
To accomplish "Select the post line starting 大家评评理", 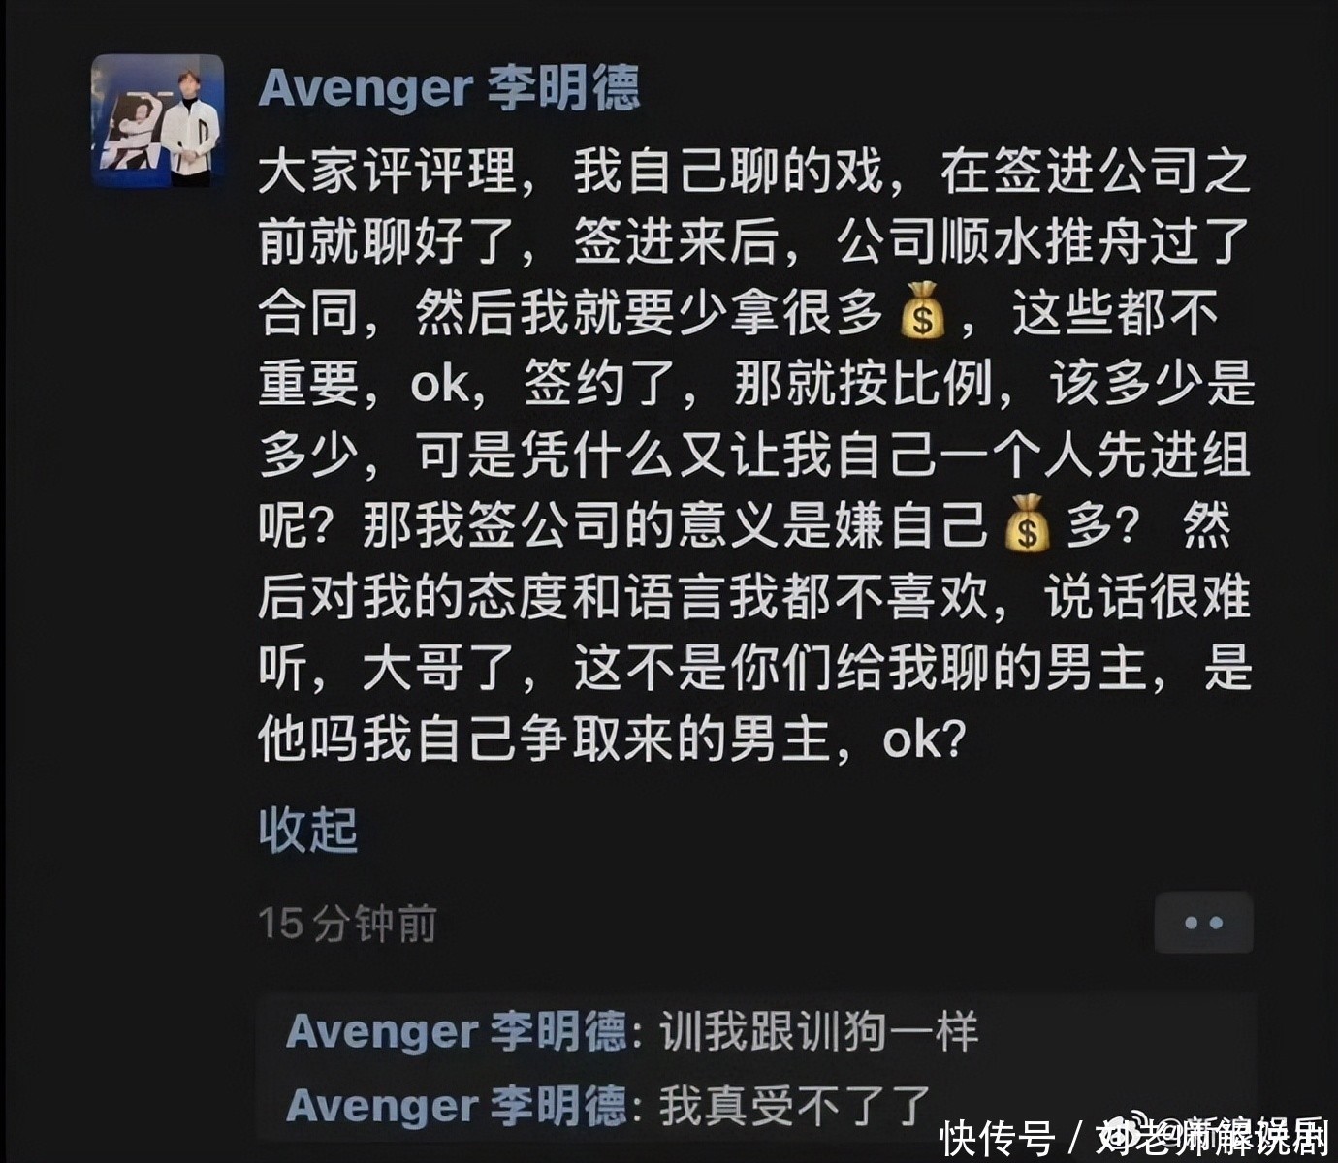I will pyautogui.click(x=754, y=172).
